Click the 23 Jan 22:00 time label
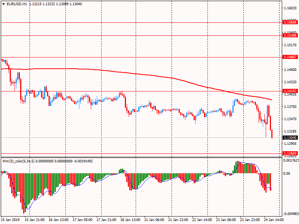Image resolution: width=299 pixels, height=224 pixels. point(250,220)
